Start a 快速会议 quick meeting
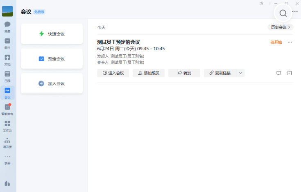The width and height of the screenshot is (301, 192). [52, 34]
